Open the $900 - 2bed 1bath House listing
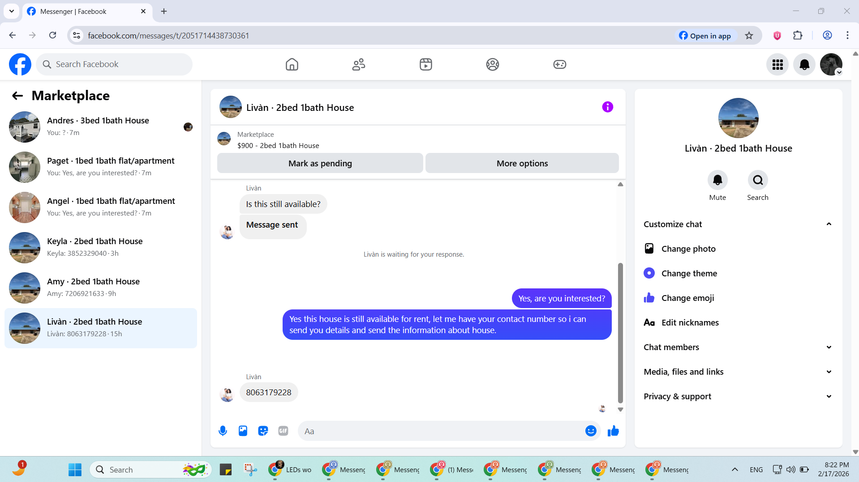 [x=278, y=145]
